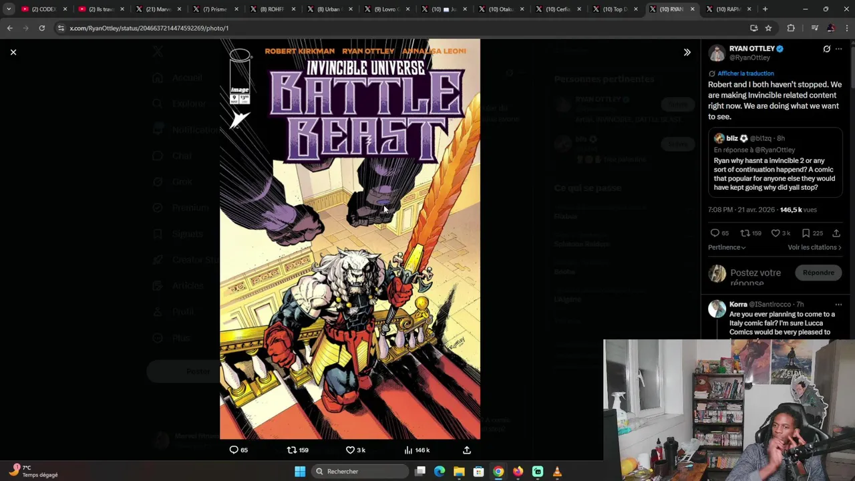
Task: Open more options on Korra's reply
Action: point(839,305)
